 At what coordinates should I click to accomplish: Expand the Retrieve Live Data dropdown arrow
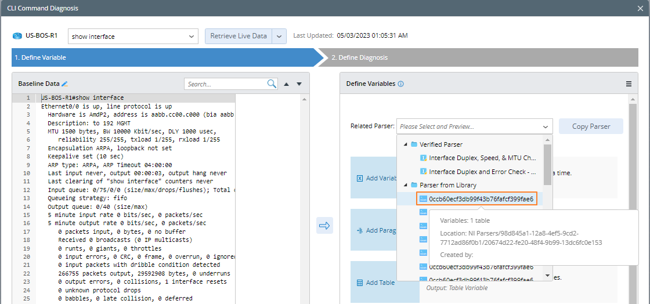pyautogui.click(x=279, y=36)
